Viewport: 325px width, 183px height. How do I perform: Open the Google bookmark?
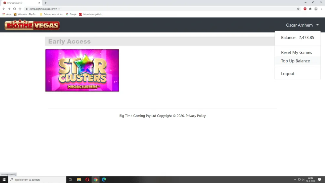(x=71, y=14)
